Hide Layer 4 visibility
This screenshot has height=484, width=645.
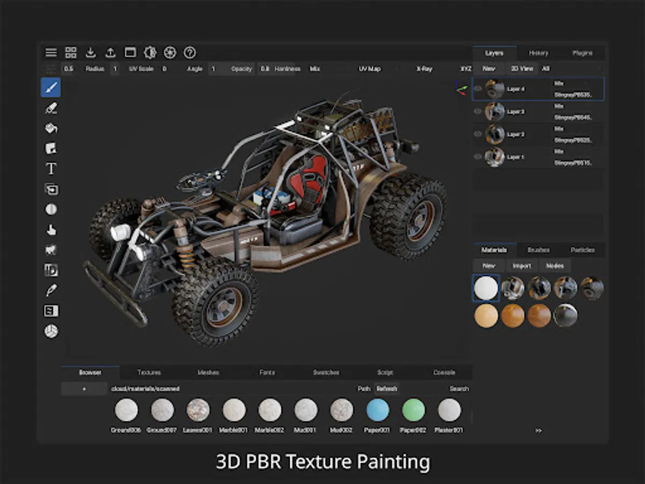[478, 89]
